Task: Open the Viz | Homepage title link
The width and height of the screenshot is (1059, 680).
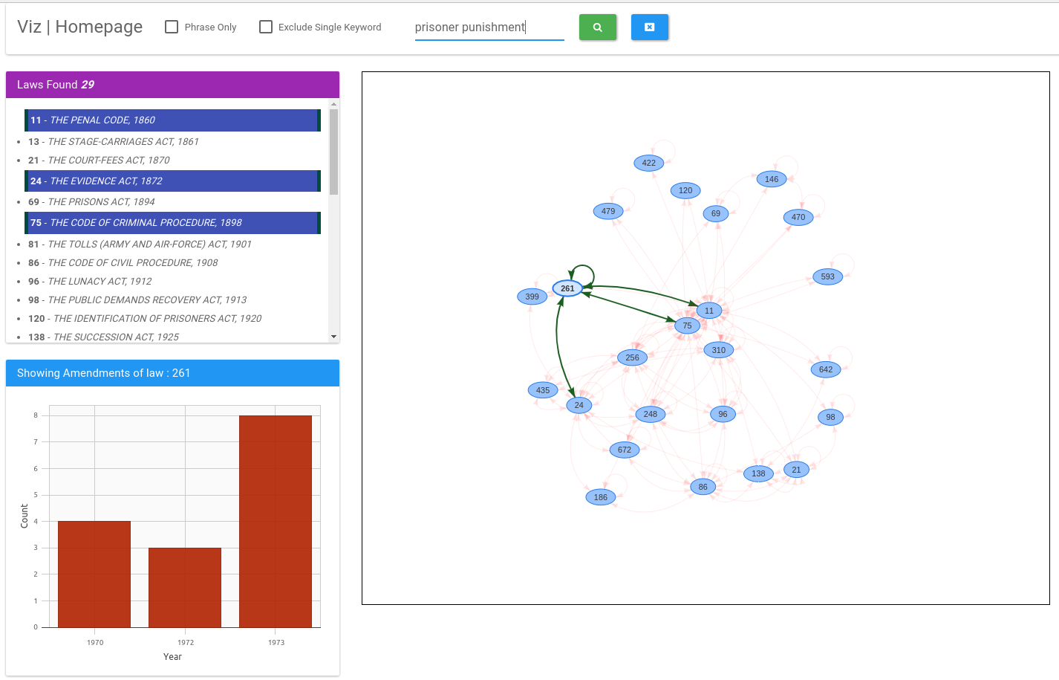Action: click(80, 27)
